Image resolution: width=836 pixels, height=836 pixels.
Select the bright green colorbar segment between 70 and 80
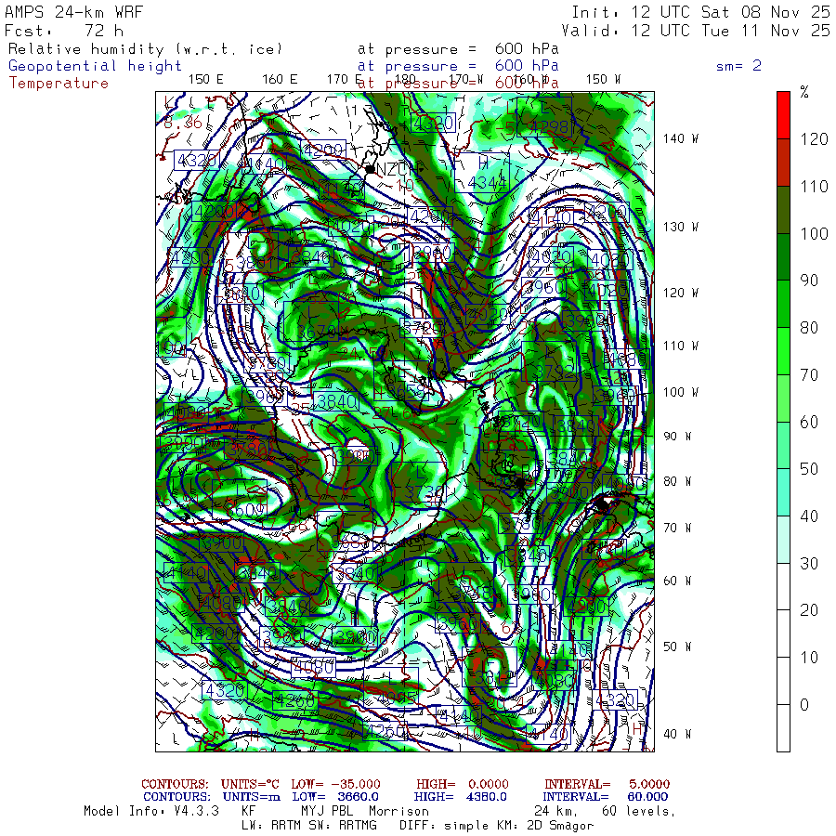783,351
